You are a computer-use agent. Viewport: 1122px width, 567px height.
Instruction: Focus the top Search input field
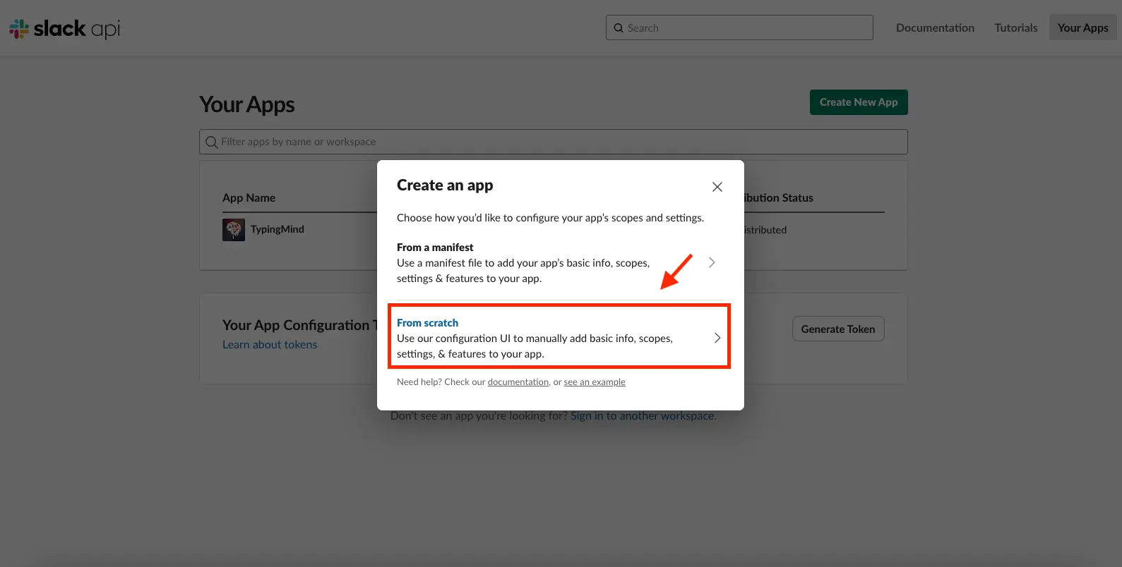(739, 28)
